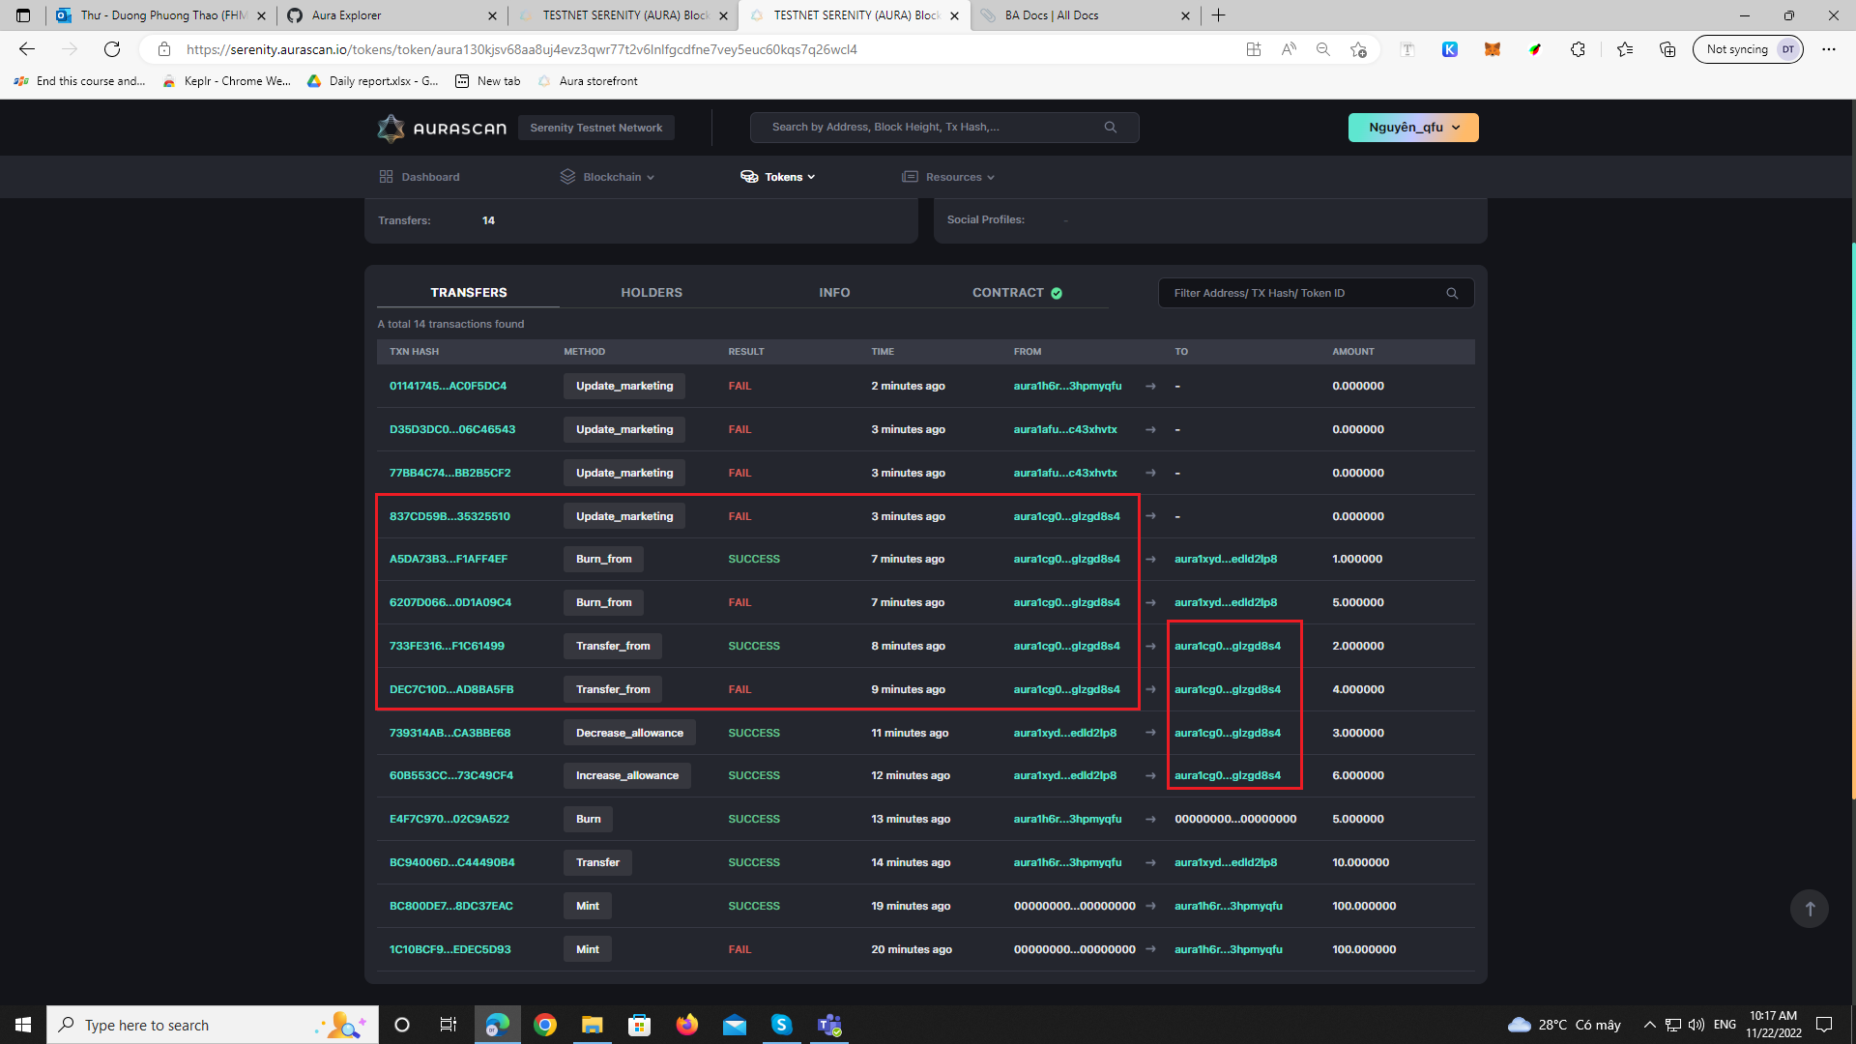Open Skype from the taskbar
The width and height of the screenshot is (1856, 1044).
[x=781, y=1025]
